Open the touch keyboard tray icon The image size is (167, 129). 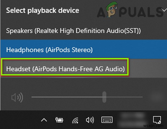(x=107, y=120)
